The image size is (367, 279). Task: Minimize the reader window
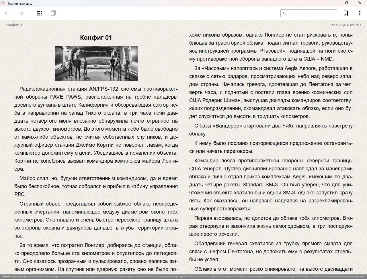pos(334,3)
